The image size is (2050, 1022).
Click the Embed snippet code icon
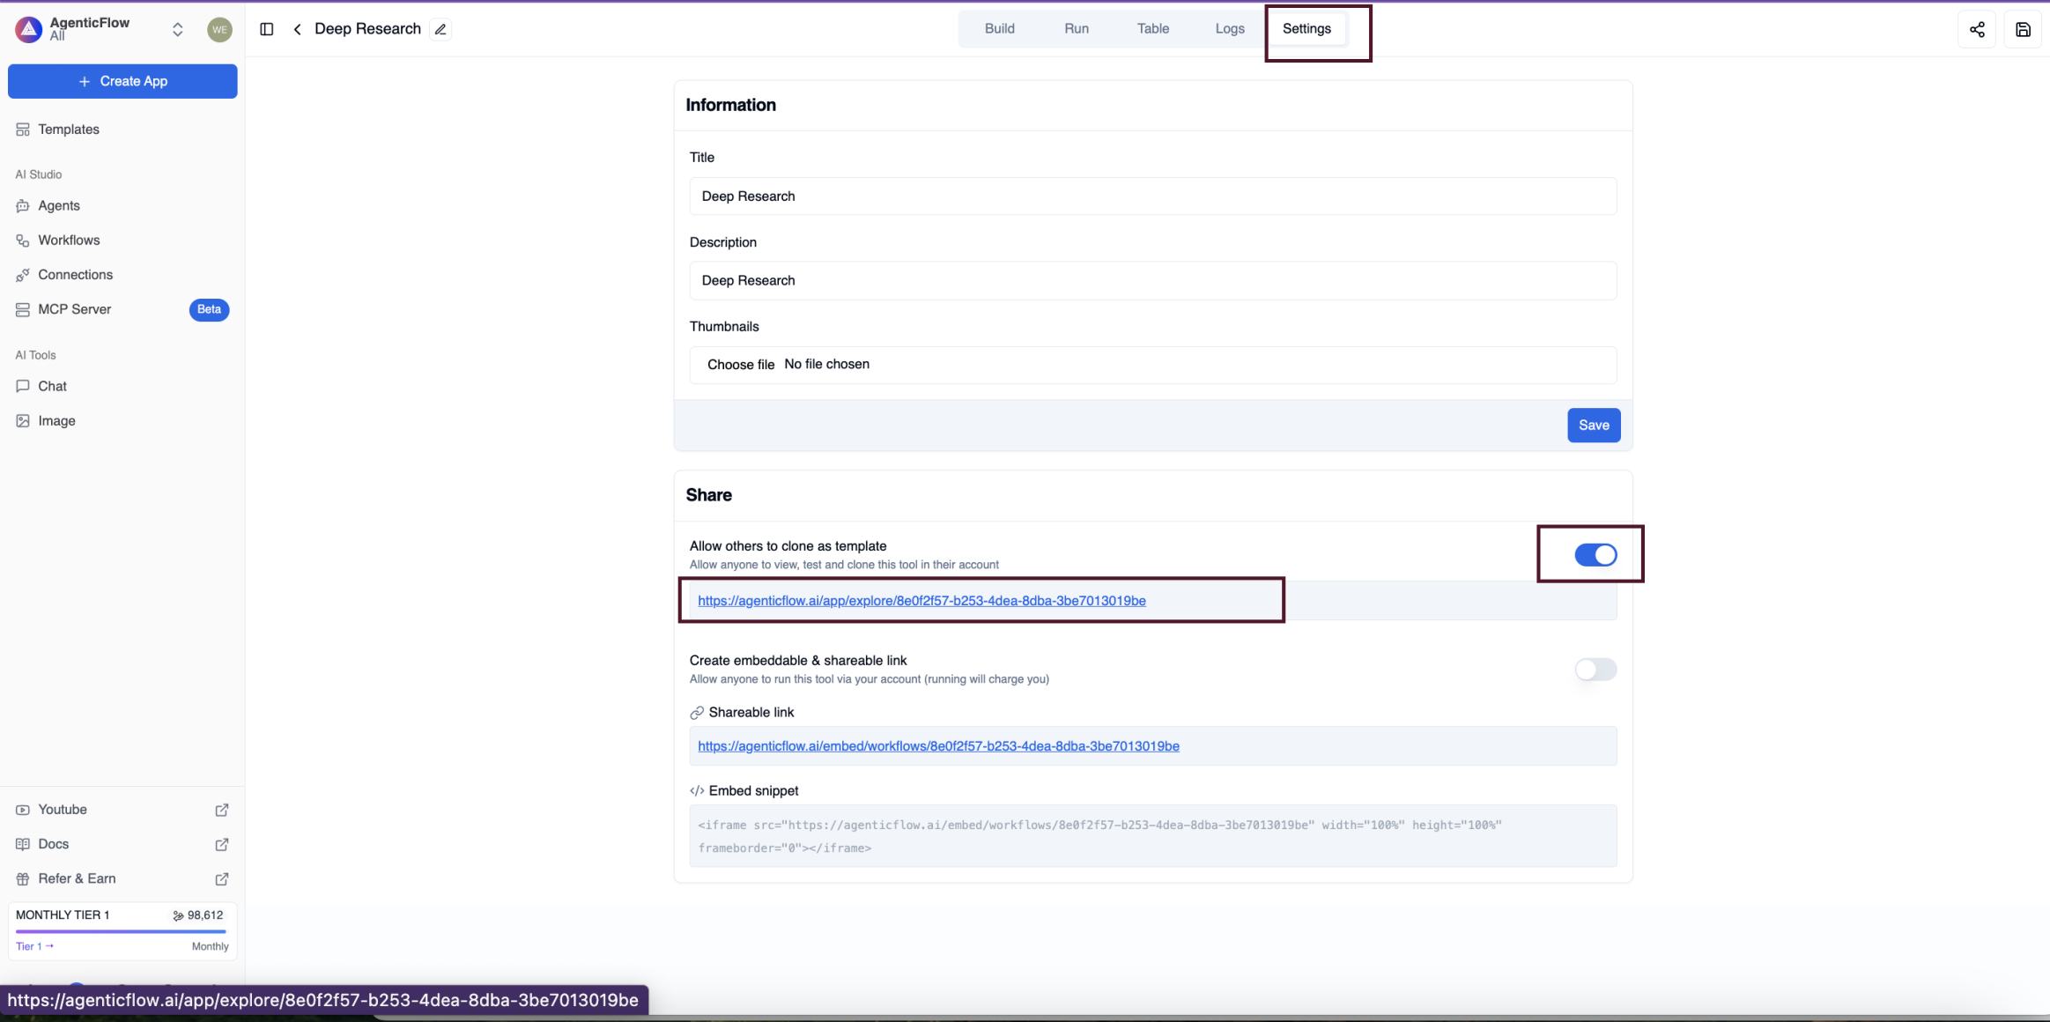click(x=697, y=791)
